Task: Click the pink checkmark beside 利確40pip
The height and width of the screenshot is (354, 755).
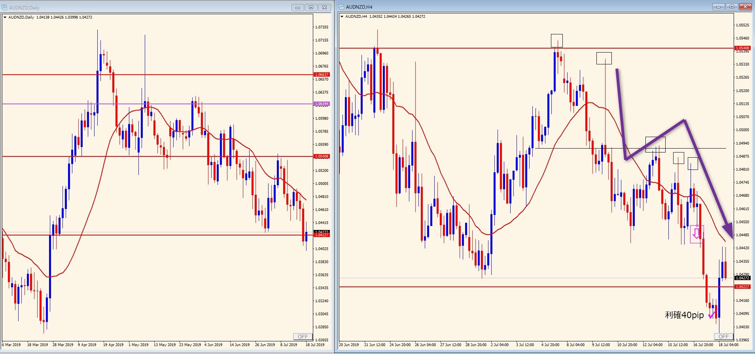Action: (711, 315)
